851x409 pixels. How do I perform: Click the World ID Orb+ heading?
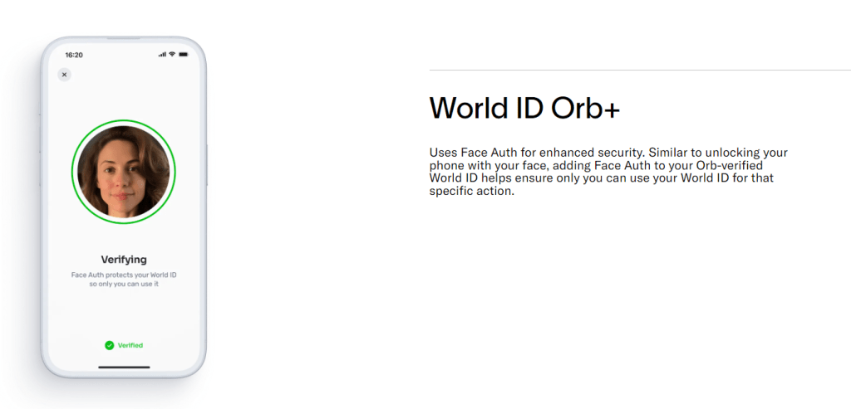pyautogui.click(x=524, y=108)
